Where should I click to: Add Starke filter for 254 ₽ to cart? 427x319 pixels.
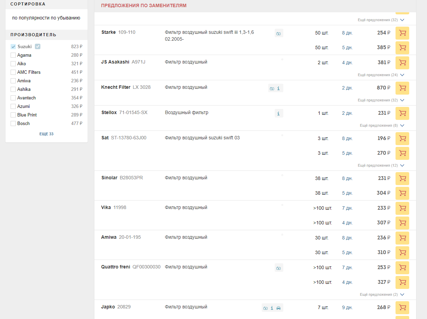pos(402,33)
